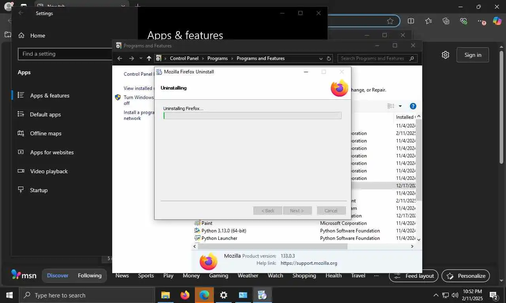This screenshot has width=506, height=303.
Task: Open Copilot in Edge
Action: click(x=497, y=21)
